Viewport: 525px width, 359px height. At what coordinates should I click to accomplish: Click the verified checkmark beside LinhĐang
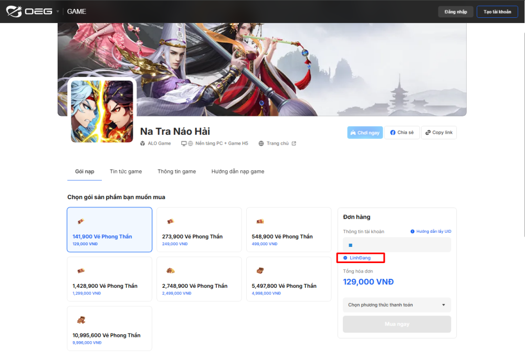point(345,258)
